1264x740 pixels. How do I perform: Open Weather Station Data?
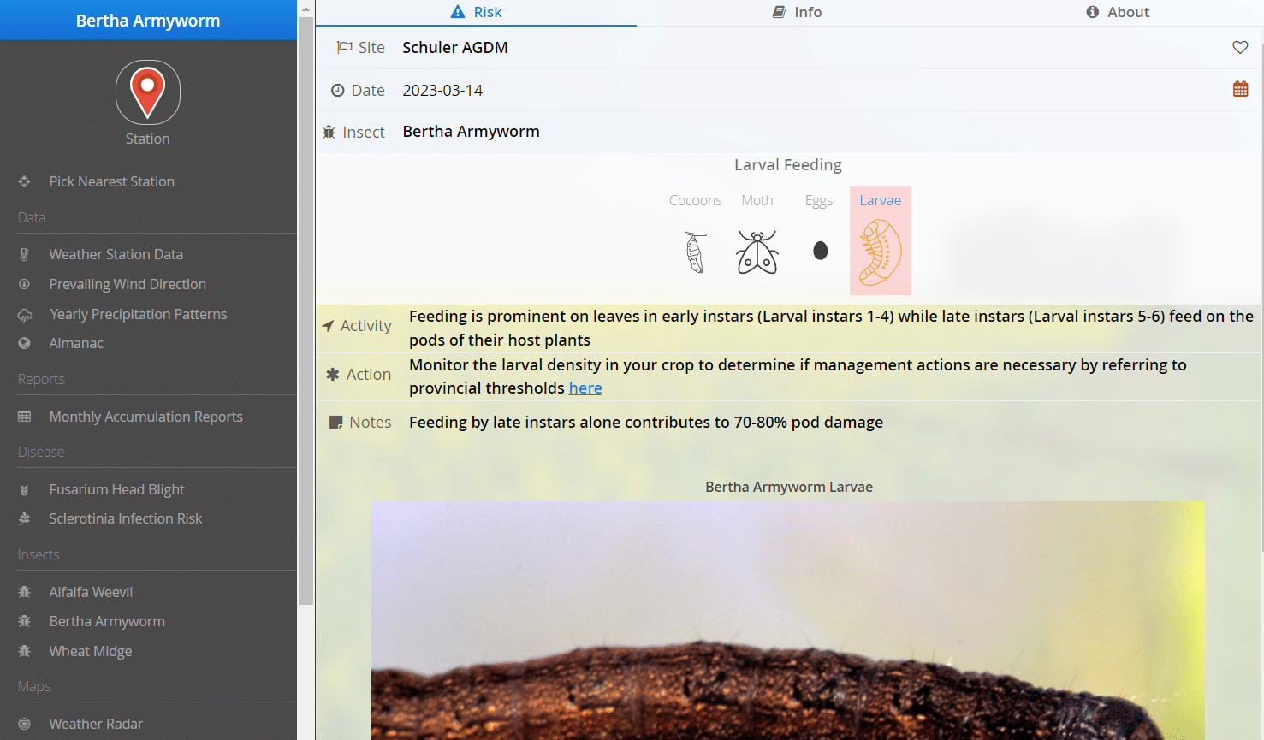tap(116, 254)
